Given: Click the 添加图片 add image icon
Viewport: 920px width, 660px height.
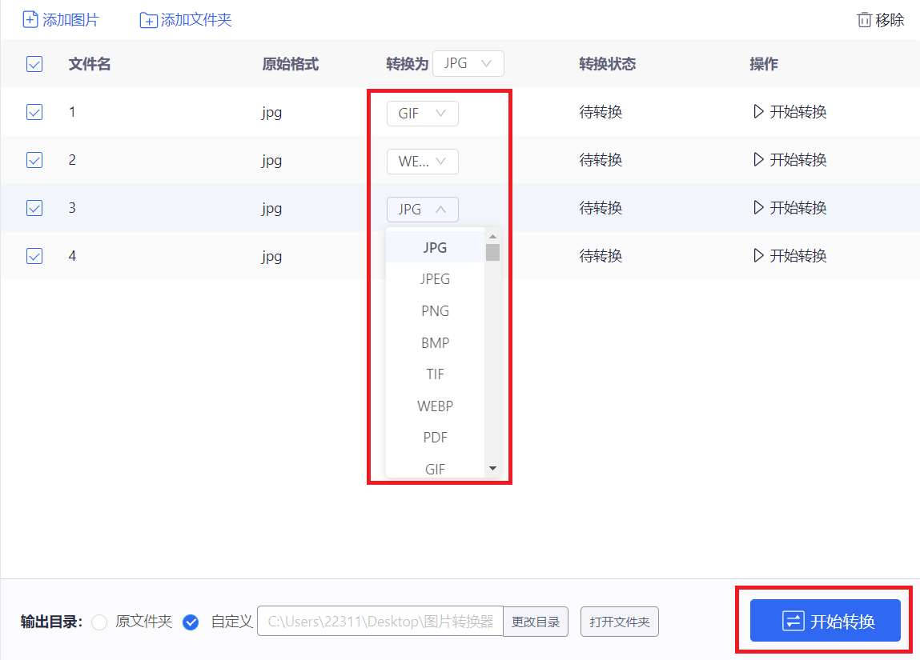Looking at the screenshot, I should click(x=30, y=18).
